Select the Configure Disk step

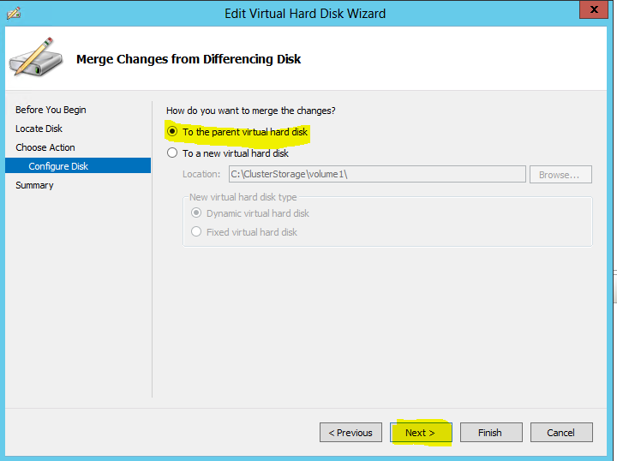pos(58,166)
